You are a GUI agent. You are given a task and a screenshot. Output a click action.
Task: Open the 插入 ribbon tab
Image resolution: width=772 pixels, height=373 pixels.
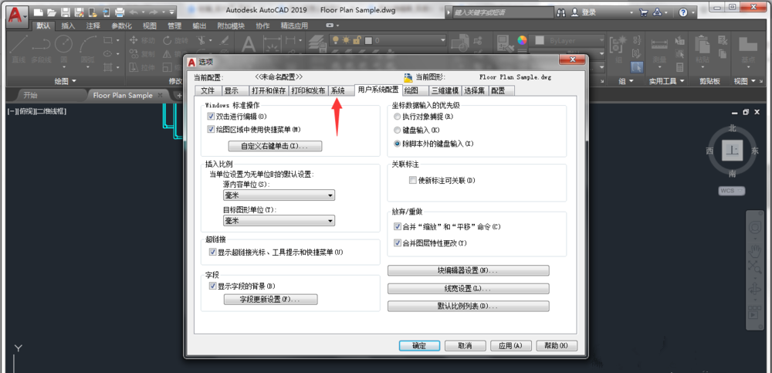pos(69,26)
